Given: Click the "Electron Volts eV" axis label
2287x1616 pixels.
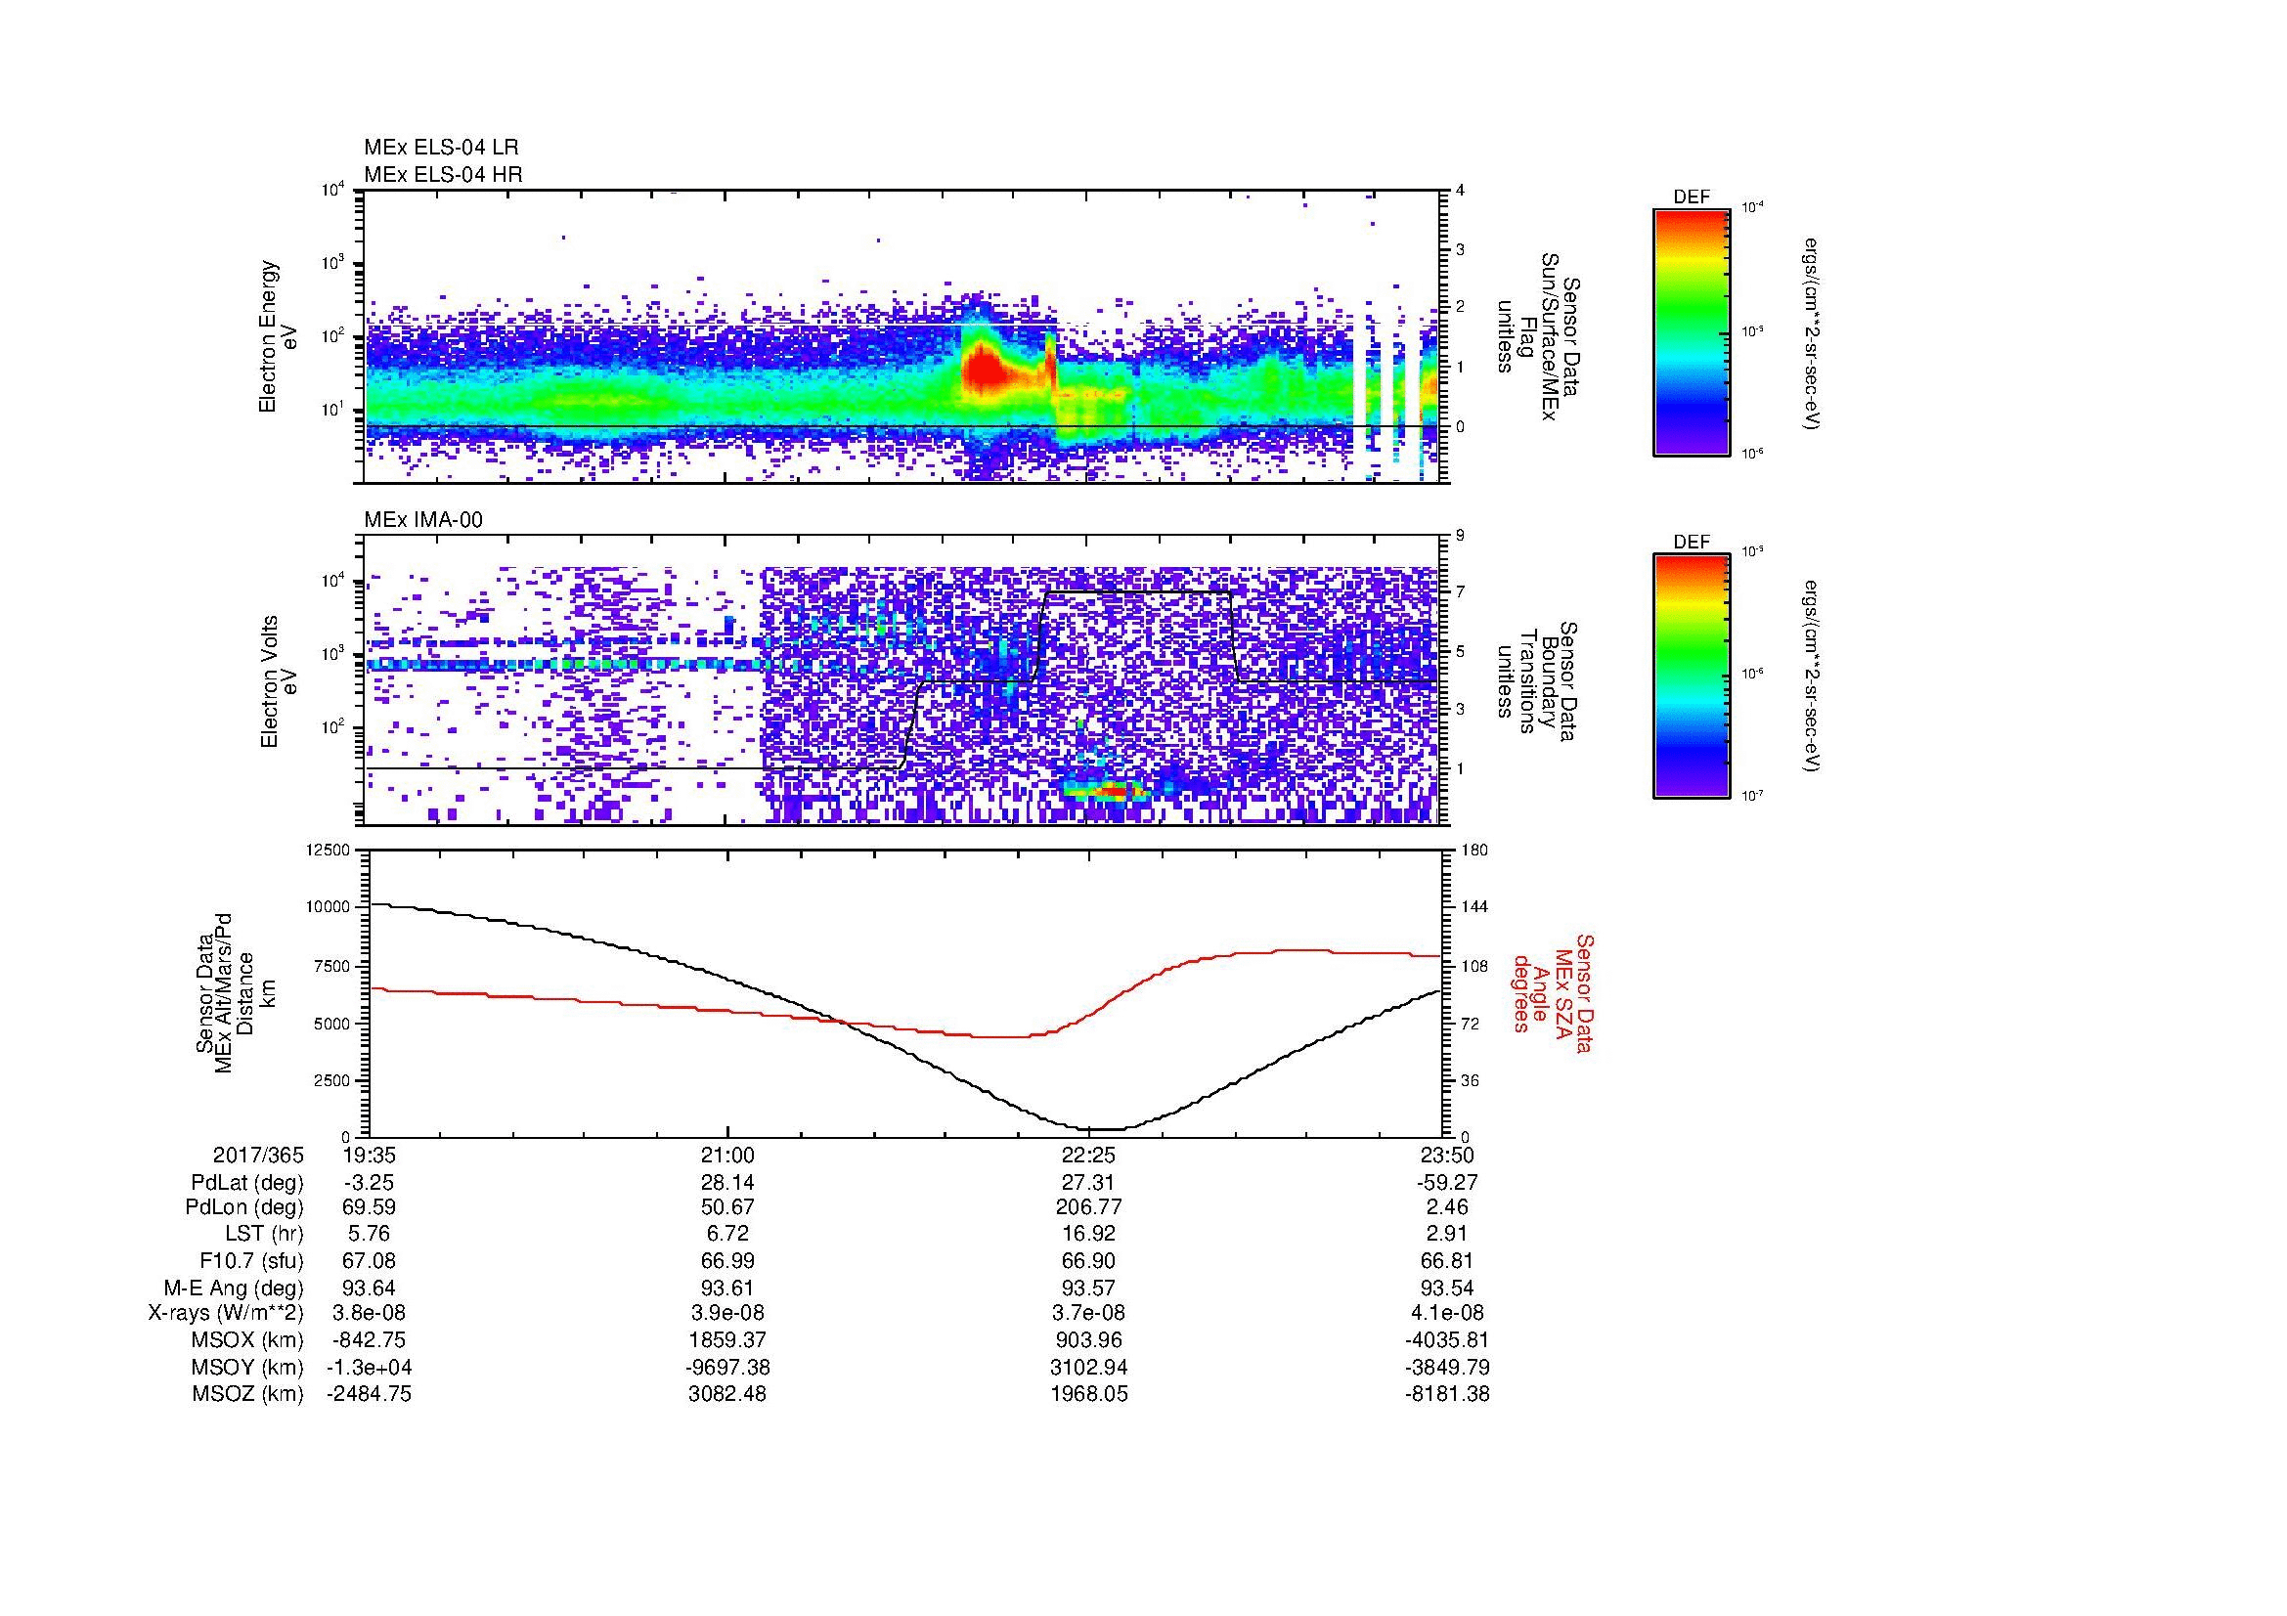Looking at the screenshot, I should tap(278, 681).
